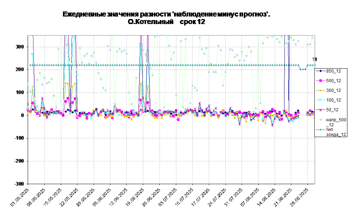This screenshot has width=351, height=215.
Task: Select the тип зонда_12 legend entry
Action: coord(336,132)
